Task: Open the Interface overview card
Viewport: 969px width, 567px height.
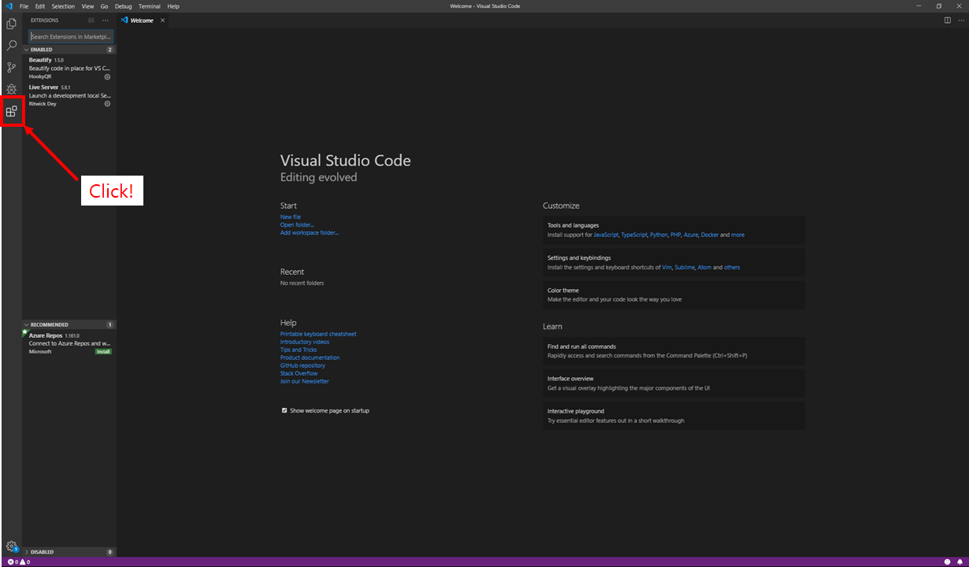Action: (x=674, y=384)
